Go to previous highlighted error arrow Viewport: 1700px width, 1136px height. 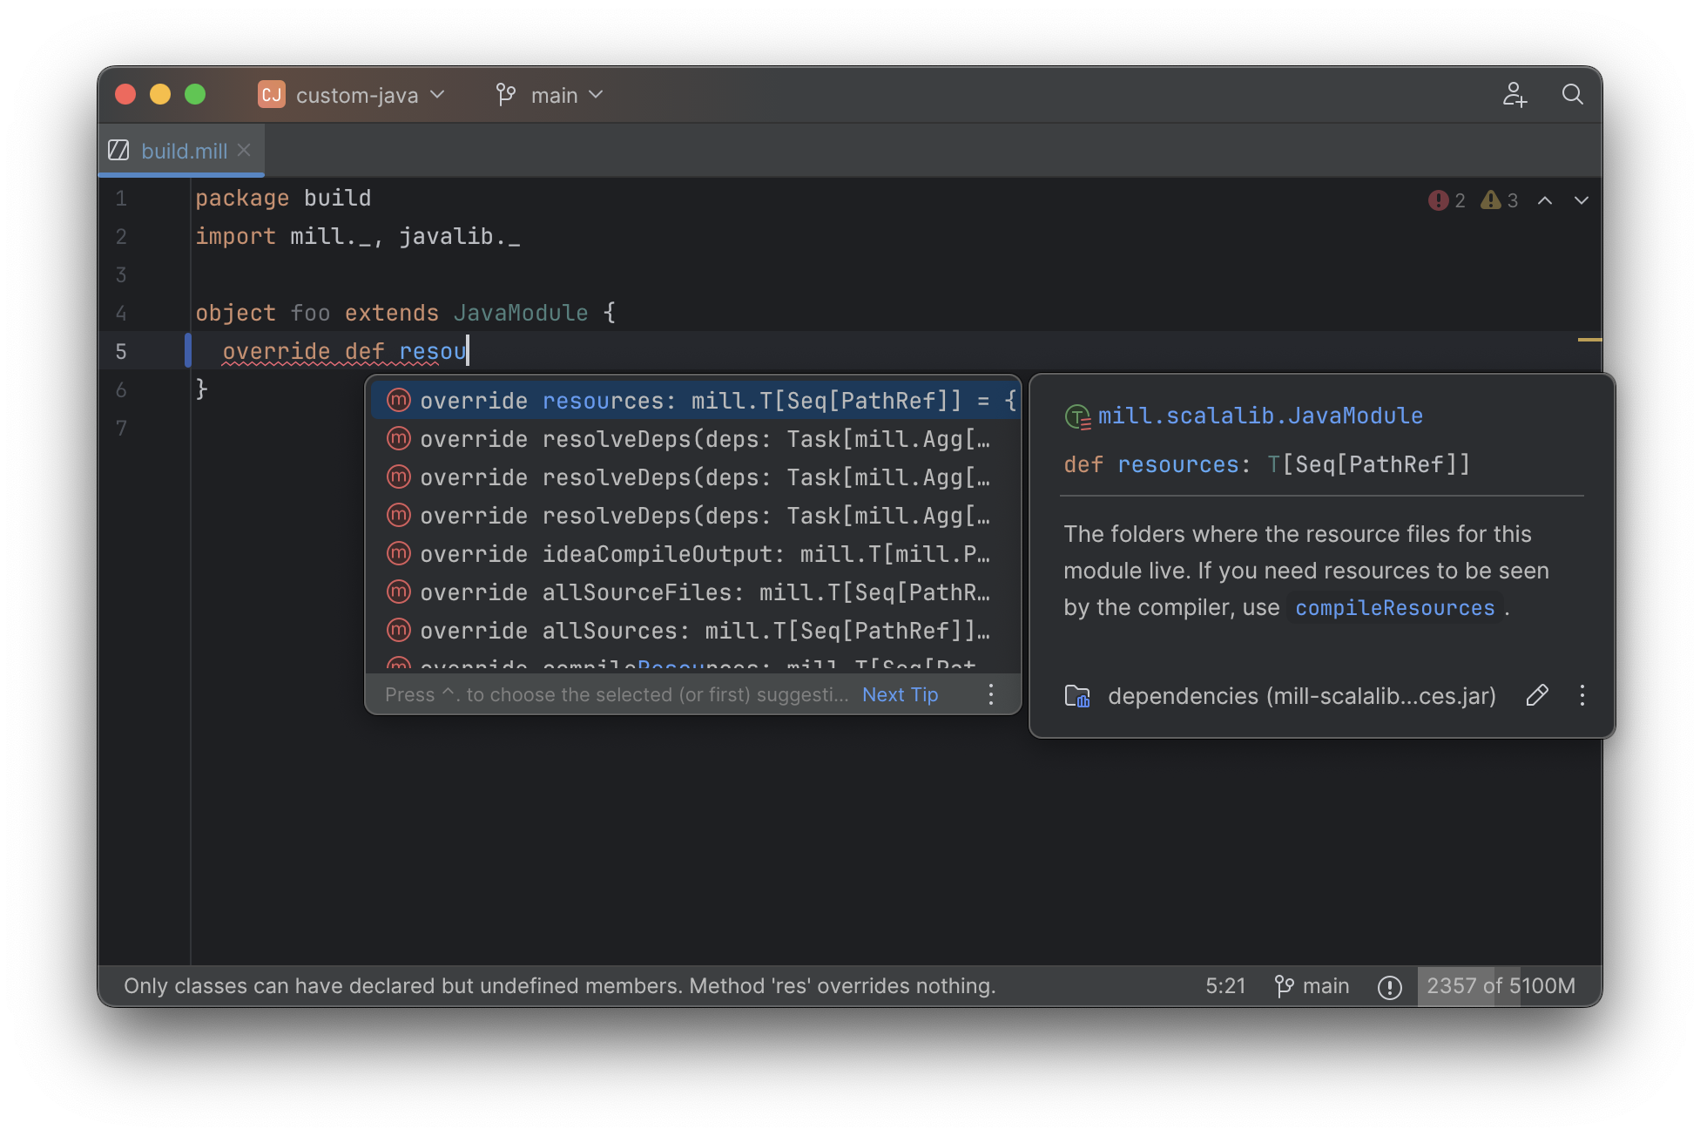1545,200
